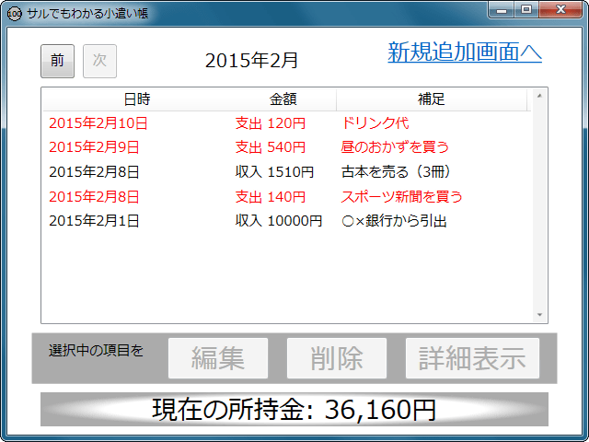Select the 支出 140円 amount cell
Viewport: 589px width, 442px height.
click(x=270, y=196)
